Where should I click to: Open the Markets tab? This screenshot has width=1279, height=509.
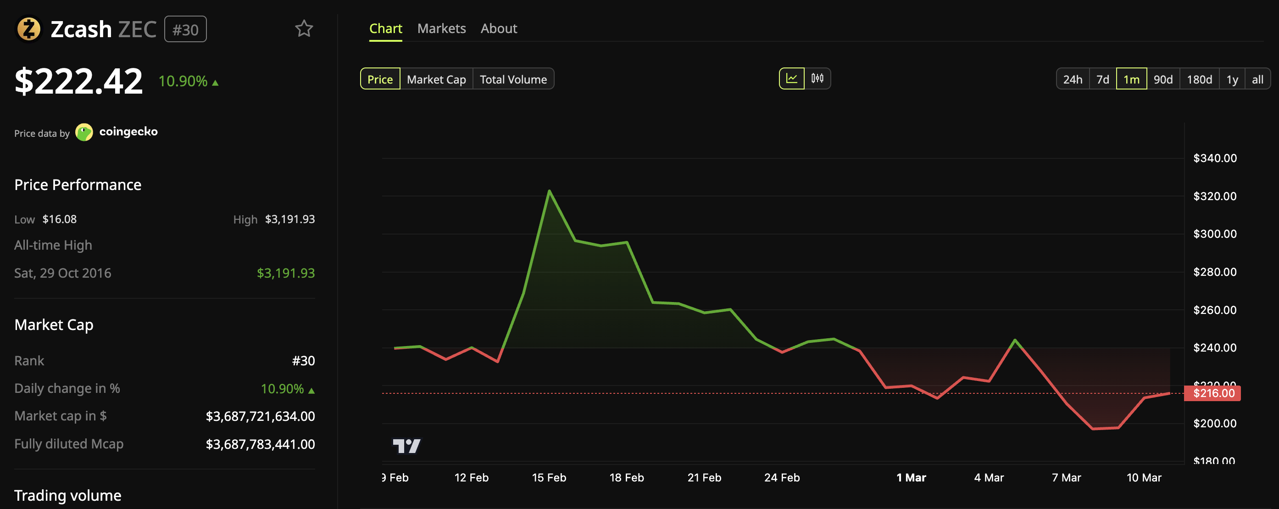[x=441, y=29]
